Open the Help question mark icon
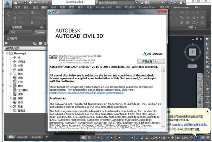 click(x=181, y=2)
